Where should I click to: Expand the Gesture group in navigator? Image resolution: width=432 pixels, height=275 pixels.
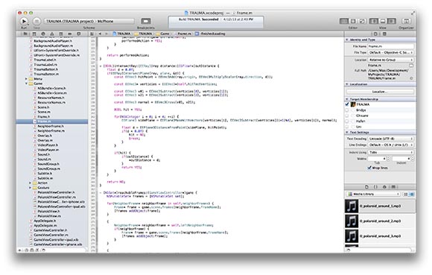[x=31, y=187]
